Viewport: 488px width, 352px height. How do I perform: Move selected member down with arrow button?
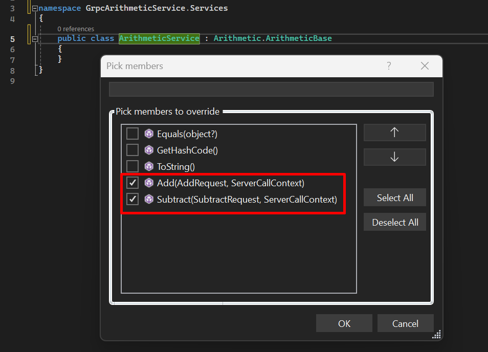(394, 157)
